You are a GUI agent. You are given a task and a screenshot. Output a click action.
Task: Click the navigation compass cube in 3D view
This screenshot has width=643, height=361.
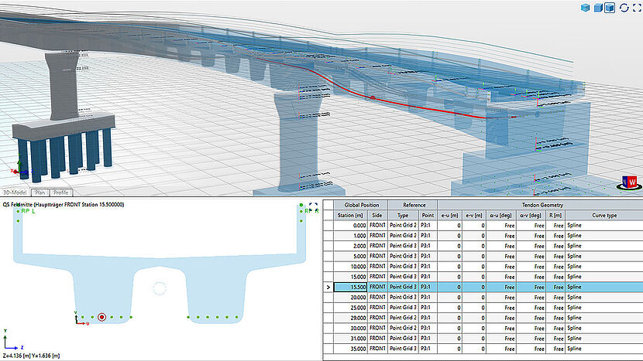pos(628,182)
